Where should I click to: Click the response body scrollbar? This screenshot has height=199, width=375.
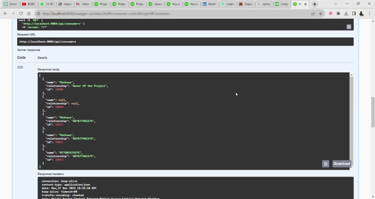(x=351, y=121)
